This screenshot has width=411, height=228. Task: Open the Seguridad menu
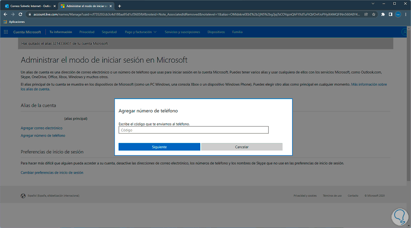pos(109,32)
